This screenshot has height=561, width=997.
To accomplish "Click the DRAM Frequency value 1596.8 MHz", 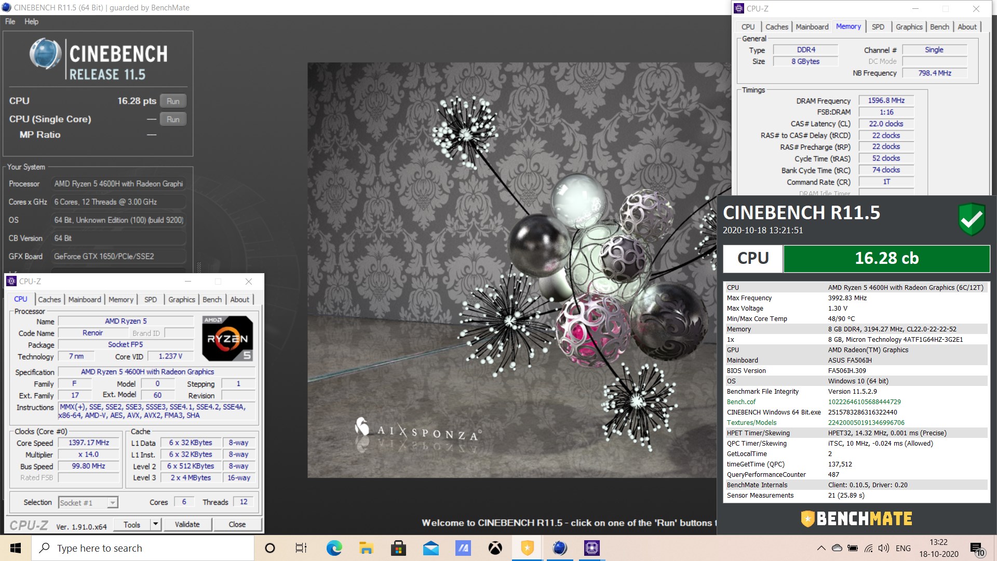I will coord(886,101).
